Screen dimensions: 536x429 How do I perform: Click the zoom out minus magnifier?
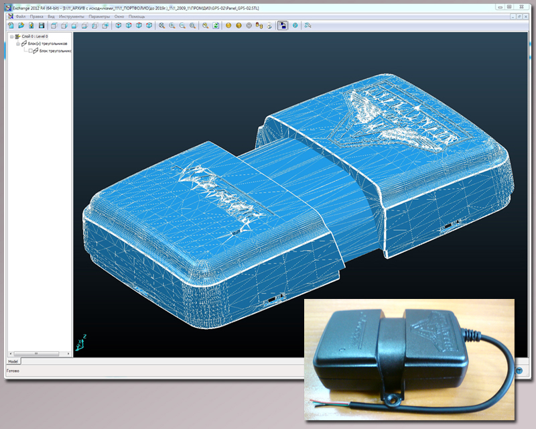click(x=182, y=25)
